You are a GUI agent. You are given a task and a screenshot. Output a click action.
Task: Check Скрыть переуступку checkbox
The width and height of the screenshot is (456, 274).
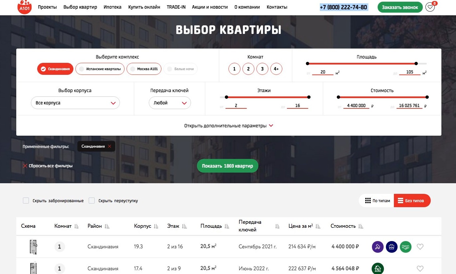(92, 201)
